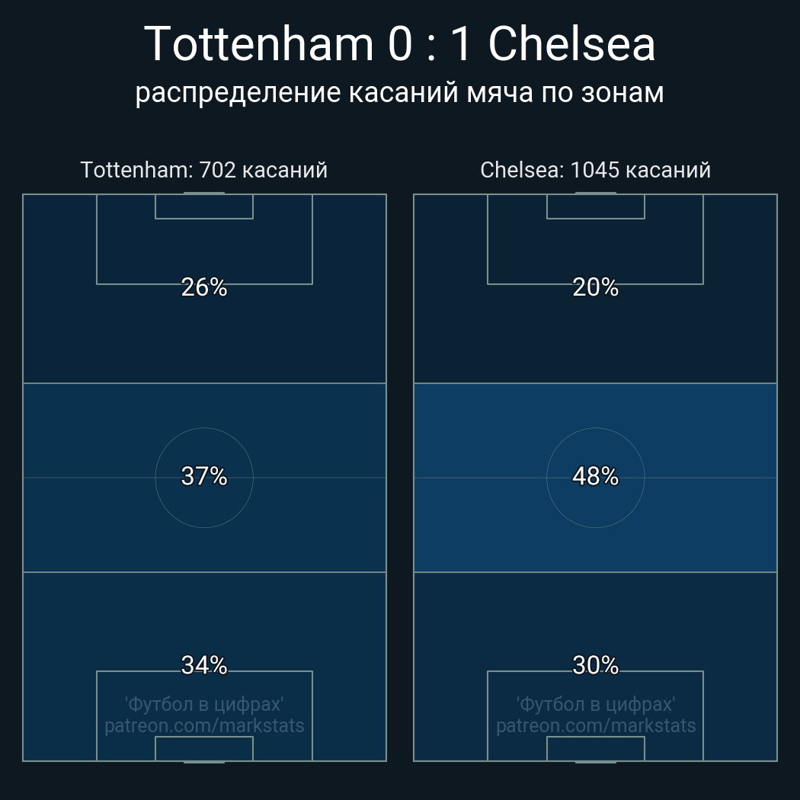This screenshot has width=800, height=800.
Task: Click the top goal marker on Chelsea pitch
Action: coord(595,194)
